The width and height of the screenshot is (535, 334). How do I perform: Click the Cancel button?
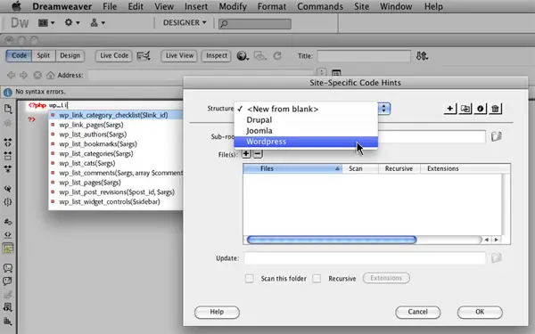(x=417, y=312)
